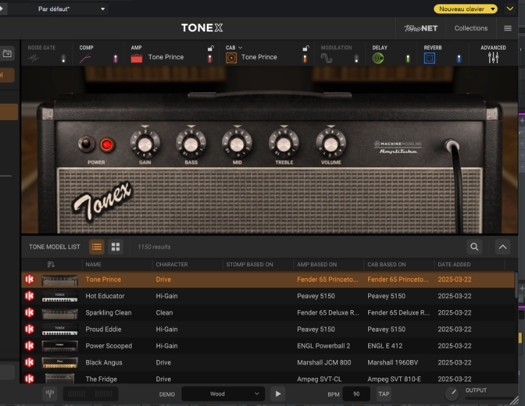Viewport: 525px width, 406px height.
Task: Click the yellow chevron button top right
Action: 510,9
